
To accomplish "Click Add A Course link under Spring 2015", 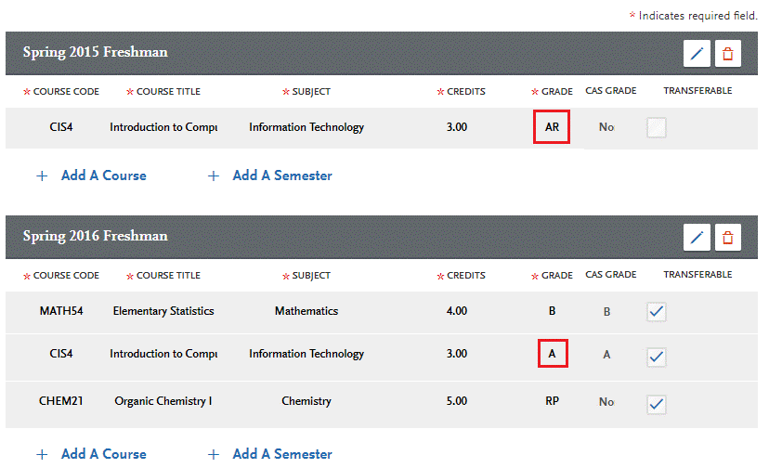I will click(x=103, y=175).
